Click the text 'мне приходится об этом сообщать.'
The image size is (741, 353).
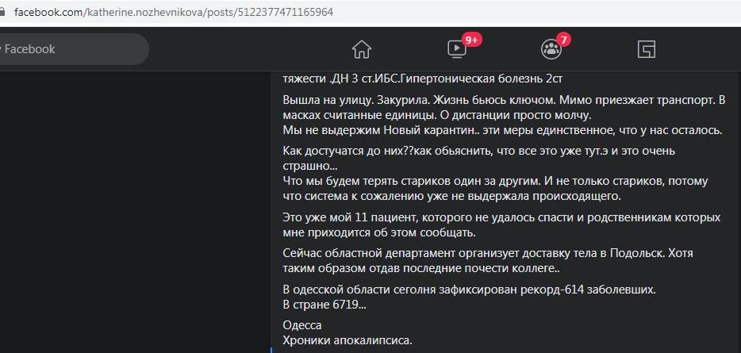point(379,233)
